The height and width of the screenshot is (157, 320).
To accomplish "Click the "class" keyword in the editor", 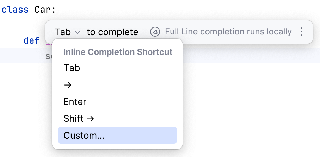I will tap(15, 10).
